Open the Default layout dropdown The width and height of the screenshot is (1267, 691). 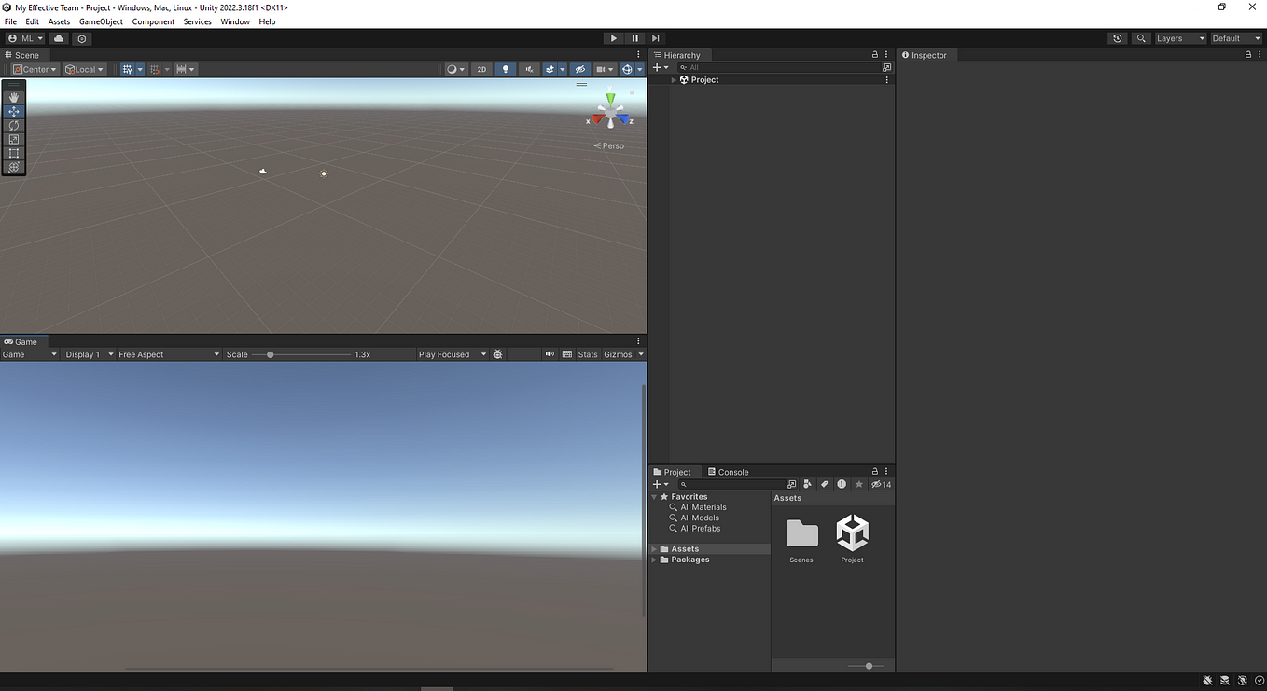tap(1236, 38)
